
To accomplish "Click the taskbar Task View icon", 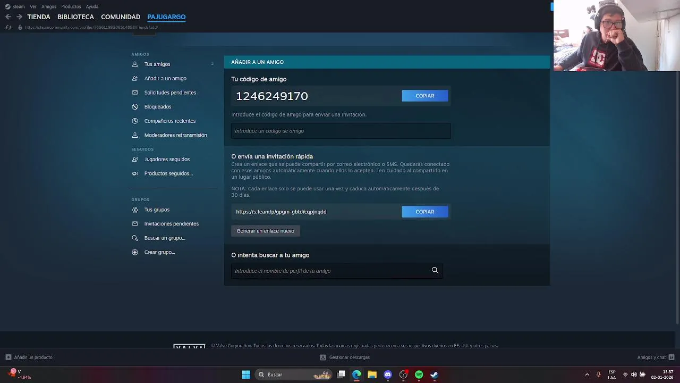I will pos(342,374).
